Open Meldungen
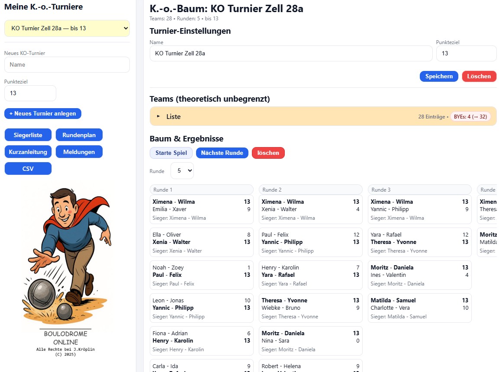The height and width of the screenshot is (372, 499). click(79, 152)
